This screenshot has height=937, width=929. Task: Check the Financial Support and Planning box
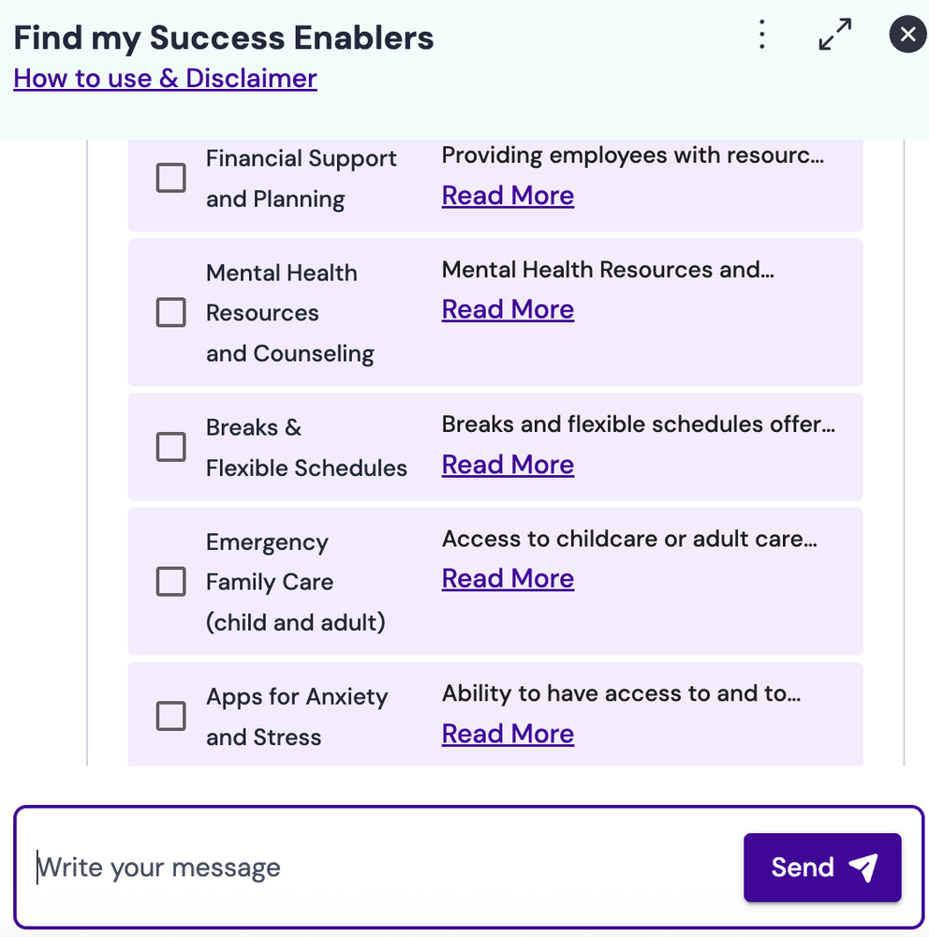[x=170, y=178]
